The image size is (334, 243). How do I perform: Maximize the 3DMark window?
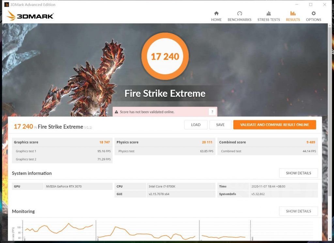pyautogui.click(x=311, y=5)
